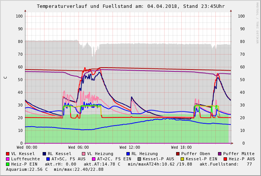This screenshot has width=261, height=176.
Task: Click the Heiz-P AUS legend label
Action: (x=242, y=159)
